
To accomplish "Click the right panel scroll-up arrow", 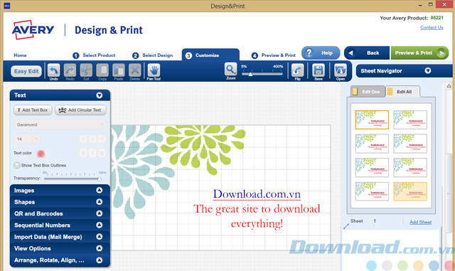I will pos(449,86).
